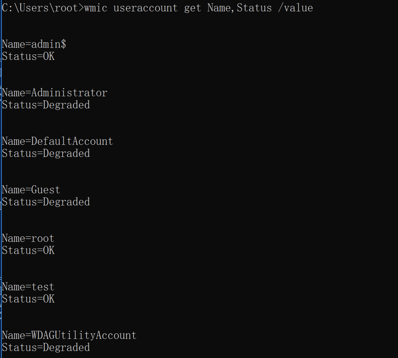The height and width of the screenshot is (358, 398).
Task: Click the blue left window border
Action: [1, 179]
